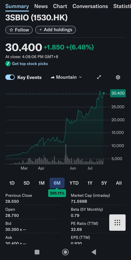This screenshot has height=260, width=131.
Task: Expand the chart to fullscreen
Action: point(99,77)
